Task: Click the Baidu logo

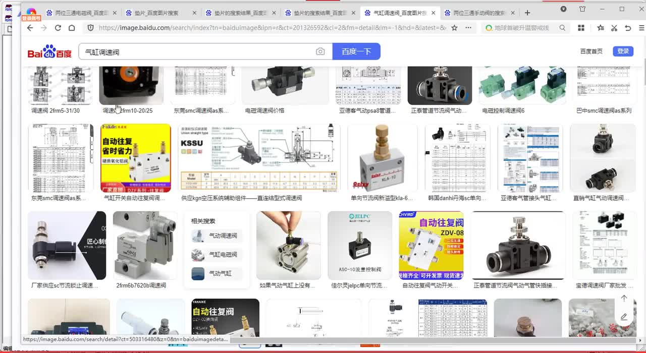Action: 49,51
